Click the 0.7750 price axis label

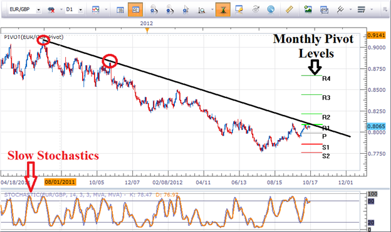point(377,154)
